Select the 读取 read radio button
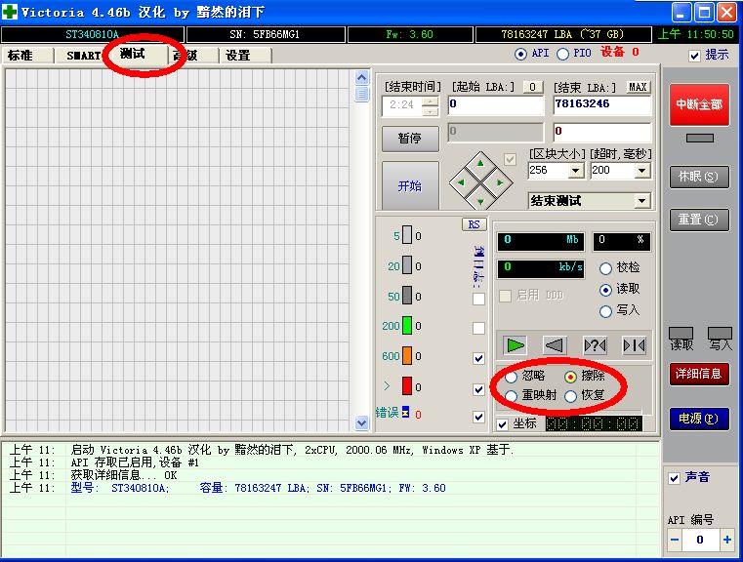743x562 pixels. (605, 290)
